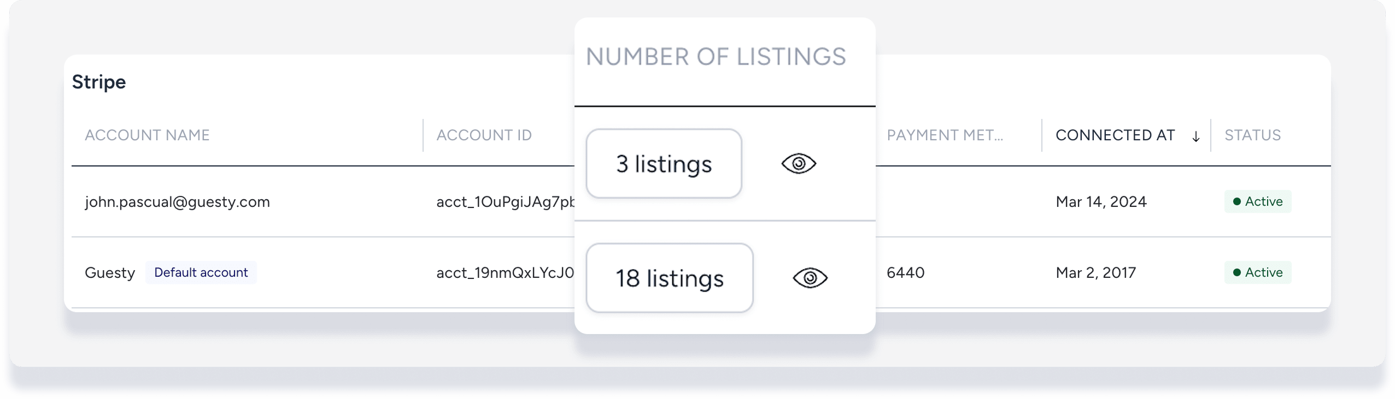The width and height of the screenshot is (1395, 399).
Task: Select the Number of Listings header
Action: pyautogui.click(x=716, y=57)
